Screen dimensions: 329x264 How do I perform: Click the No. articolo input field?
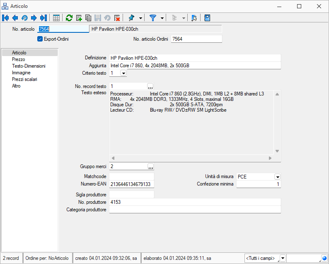coord(63,29)
